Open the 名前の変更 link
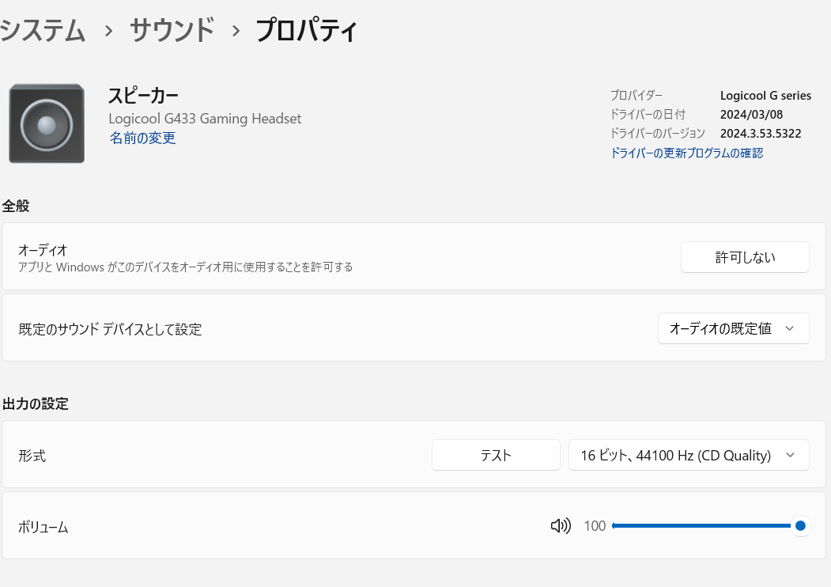Screen dimensions: 831x587 [142, 138]
